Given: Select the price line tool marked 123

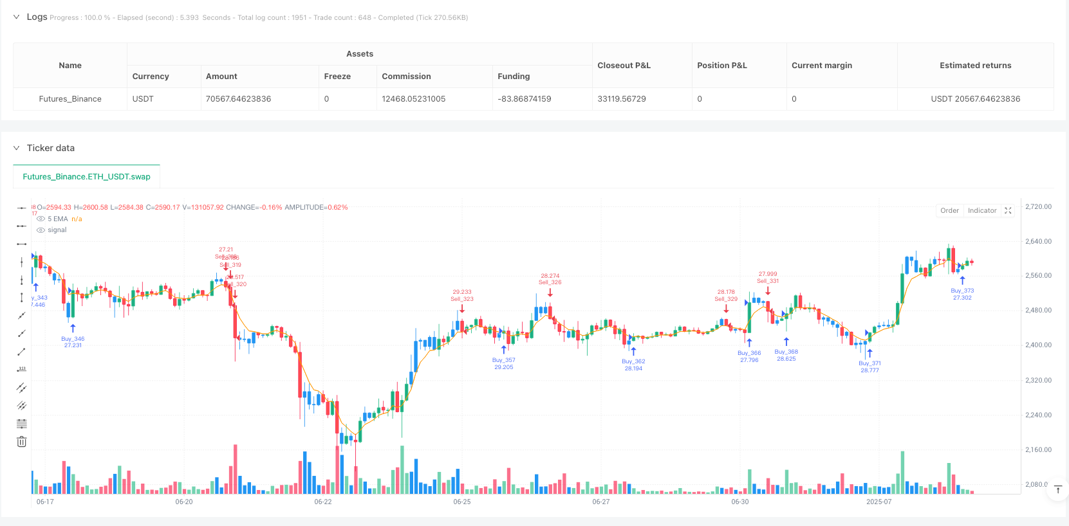Looking at the screenshot, I should pyautogui.click(x=22, y=370).
